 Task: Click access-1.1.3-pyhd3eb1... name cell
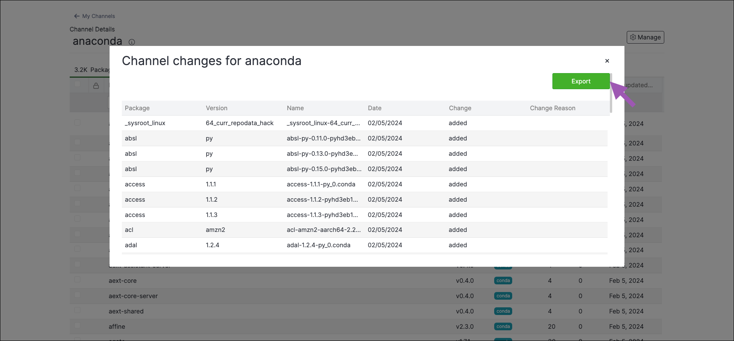pos(322,215)
